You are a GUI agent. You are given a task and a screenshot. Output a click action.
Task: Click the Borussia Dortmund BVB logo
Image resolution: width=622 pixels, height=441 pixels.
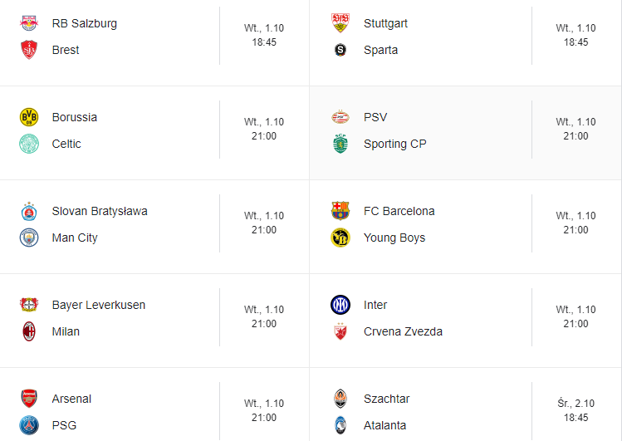point(29,117)
